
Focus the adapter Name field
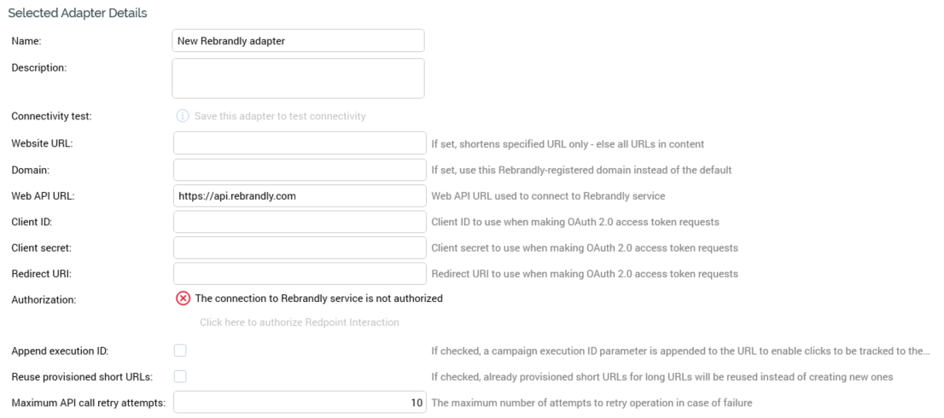pos(298,40)
